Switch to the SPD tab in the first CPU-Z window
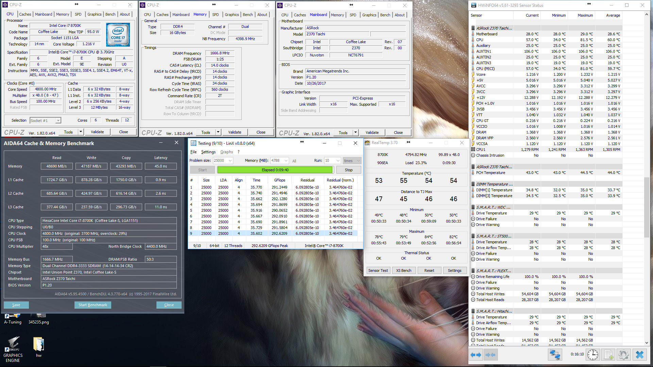653x367 pixels. (x=78, y=14)
